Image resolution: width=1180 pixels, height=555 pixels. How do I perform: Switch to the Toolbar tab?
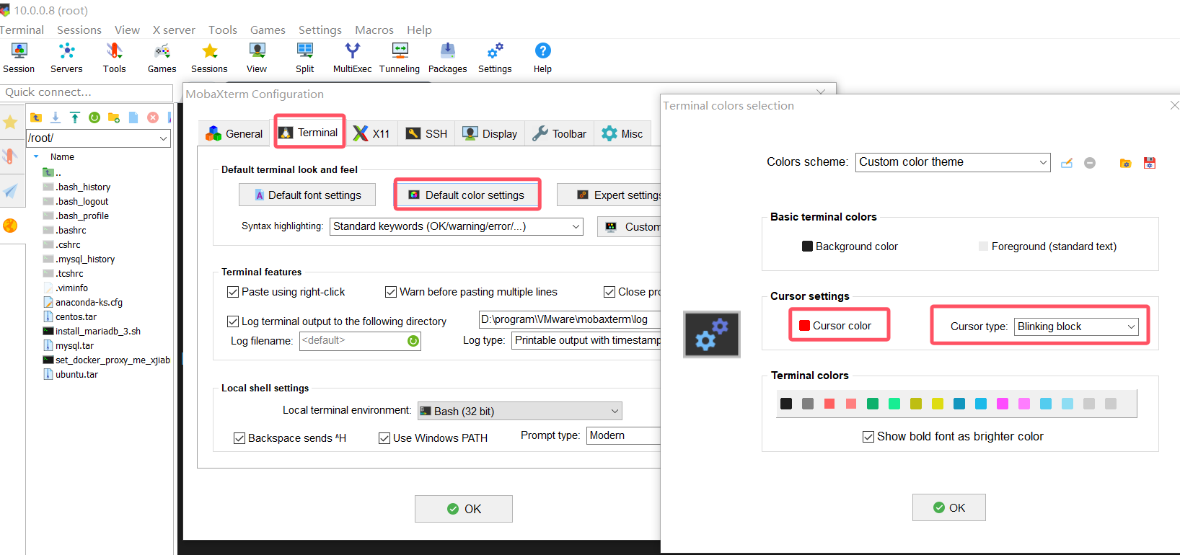560,133
